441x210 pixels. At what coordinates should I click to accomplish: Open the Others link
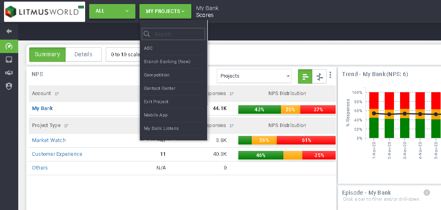tap(40, 168)
